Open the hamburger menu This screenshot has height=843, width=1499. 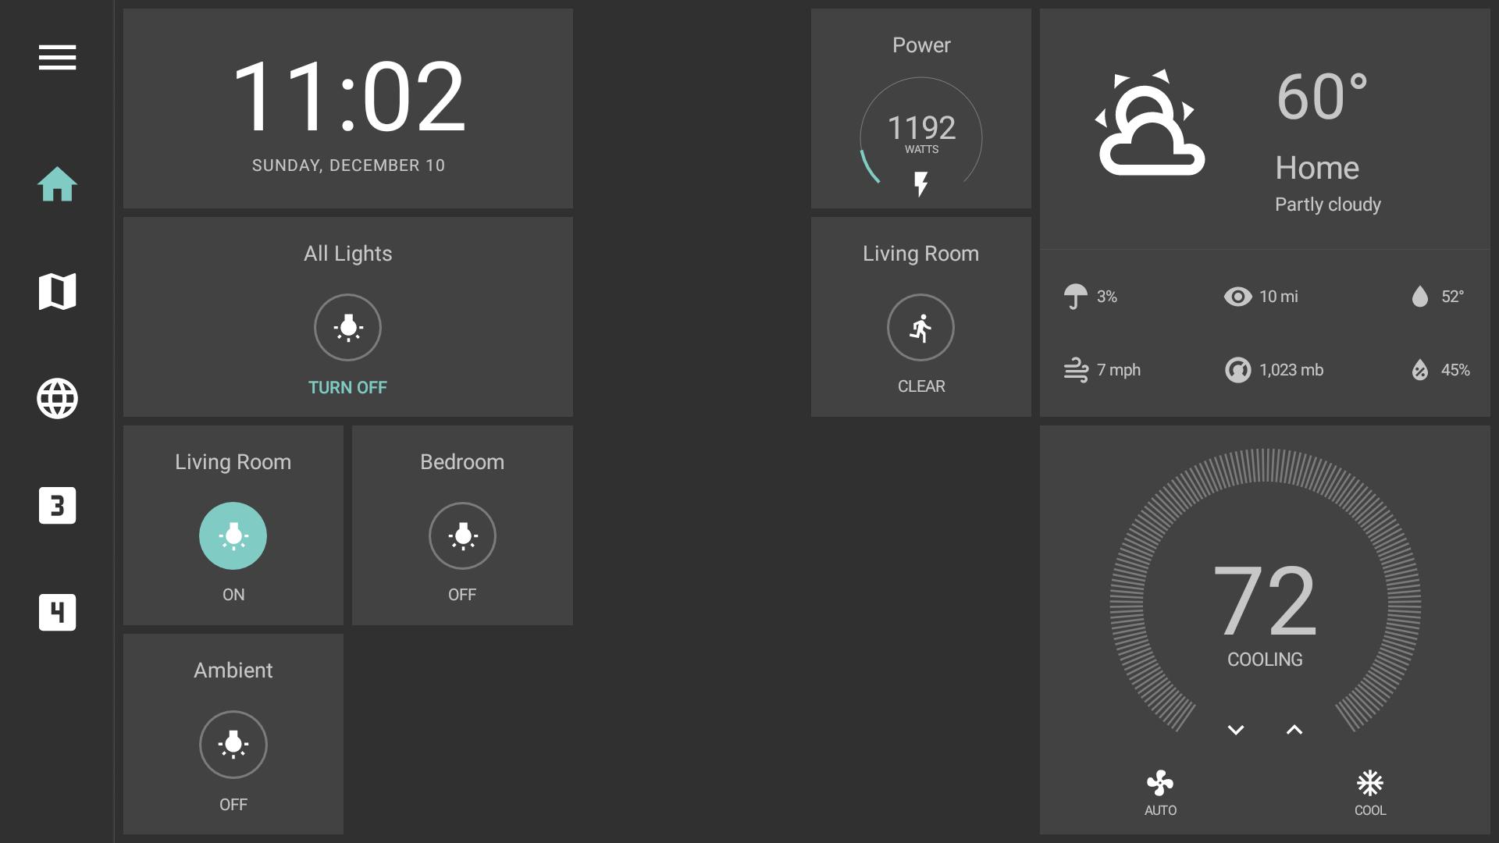click(x=57, y=57)
